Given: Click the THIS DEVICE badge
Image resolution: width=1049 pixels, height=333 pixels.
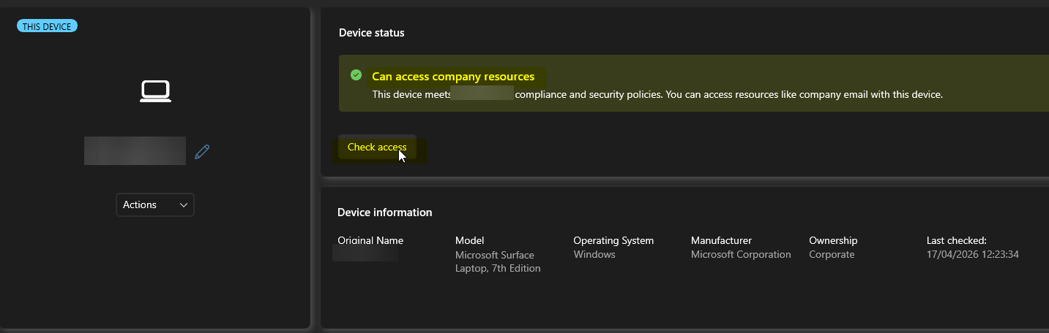Looking at the screenshot, I should (47, 26).
